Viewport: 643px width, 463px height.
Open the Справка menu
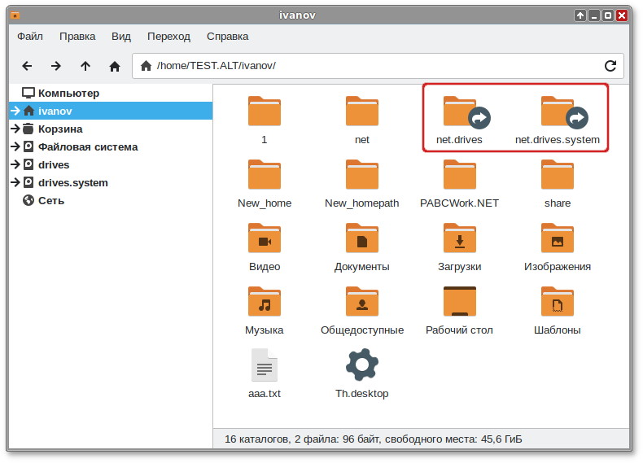point(228,37)
